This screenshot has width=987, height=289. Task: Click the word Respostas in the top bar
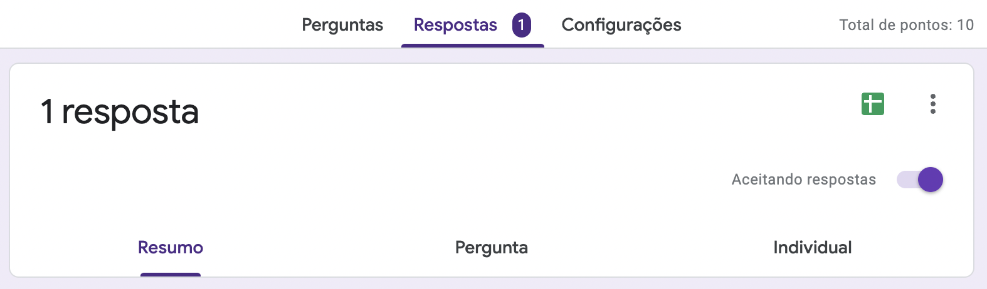pos(455,25)
